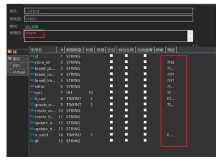217x160 pixels.
Task: Click the 长度 column header
Action: [x=89, y=50]
